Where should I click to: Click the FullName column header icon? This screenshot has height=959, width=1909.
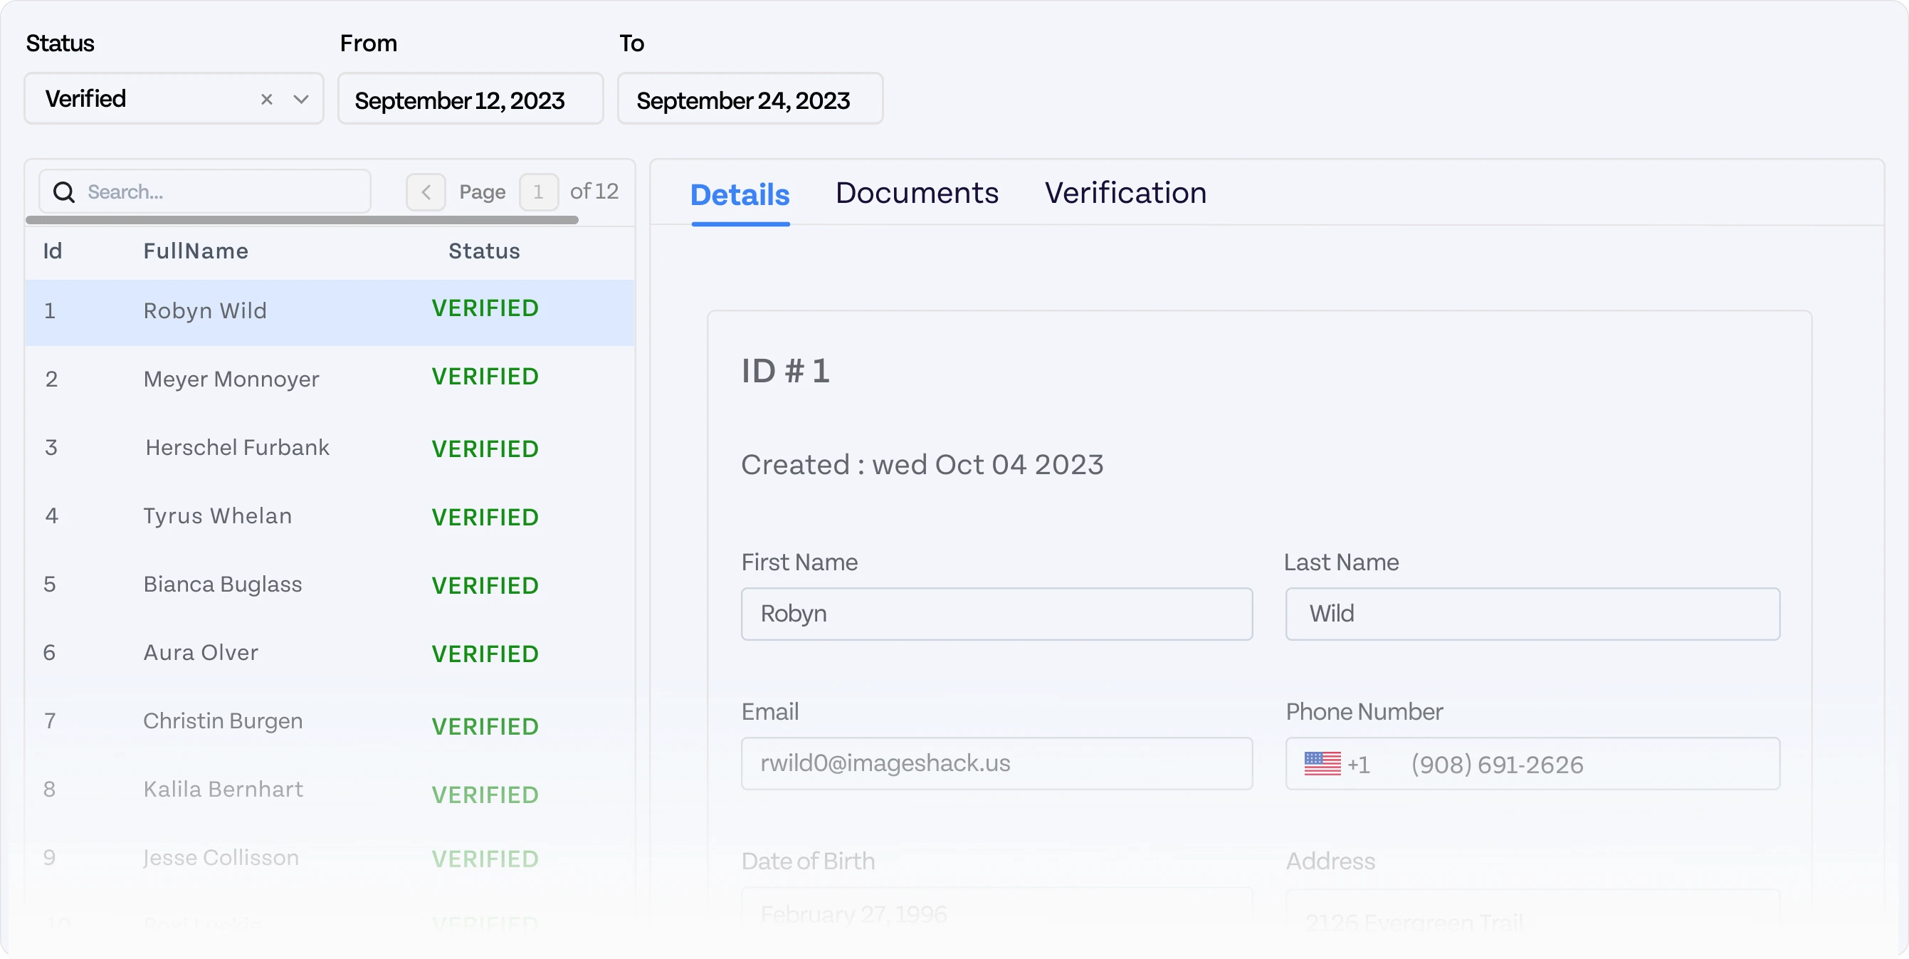point(196,252)
